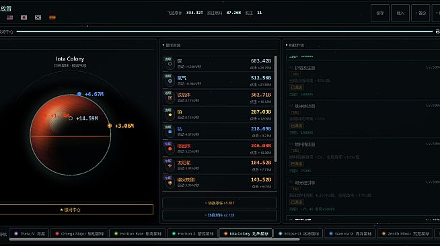Click the 218.69B cobalt amount
This screenshot has height=246, width=440.
tap(261, 129)
